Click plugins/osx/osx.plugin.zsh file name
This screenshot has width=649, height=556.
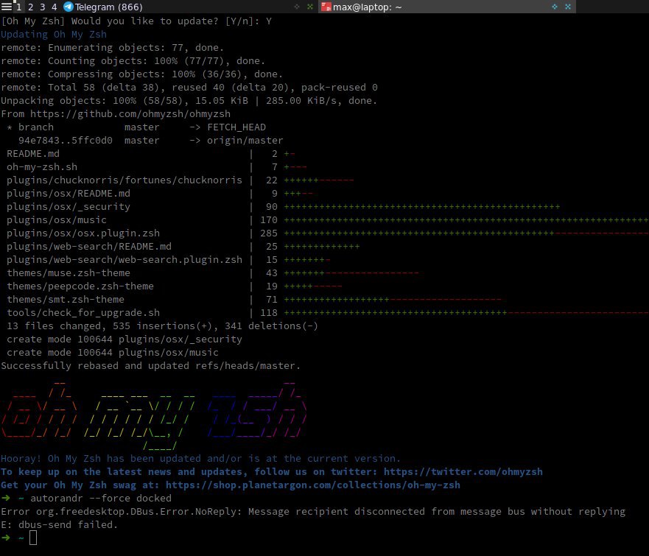click(83, 233)
